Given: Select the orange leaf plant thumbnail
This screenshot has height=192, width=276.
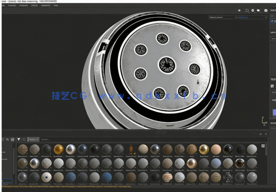Looking at the screenshot, I should click(x=131, y=150).
